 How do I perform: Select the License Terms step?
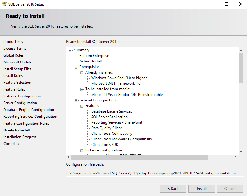click(15, 49)
